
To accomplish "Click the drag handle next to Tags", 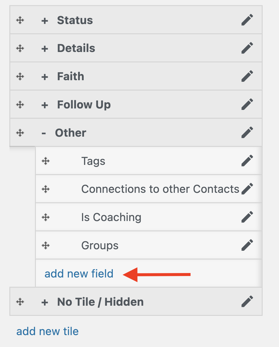I will click(45, 161).
